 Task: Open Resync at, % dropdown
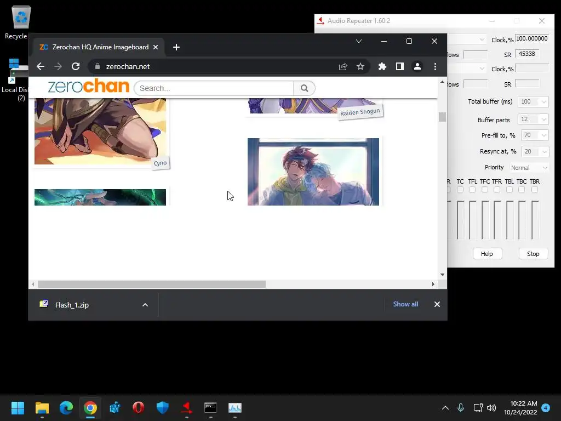tap(535, 151)
